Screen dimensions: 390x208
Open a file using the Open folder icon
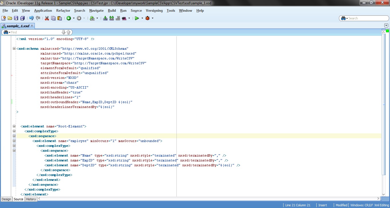(9, 18)
